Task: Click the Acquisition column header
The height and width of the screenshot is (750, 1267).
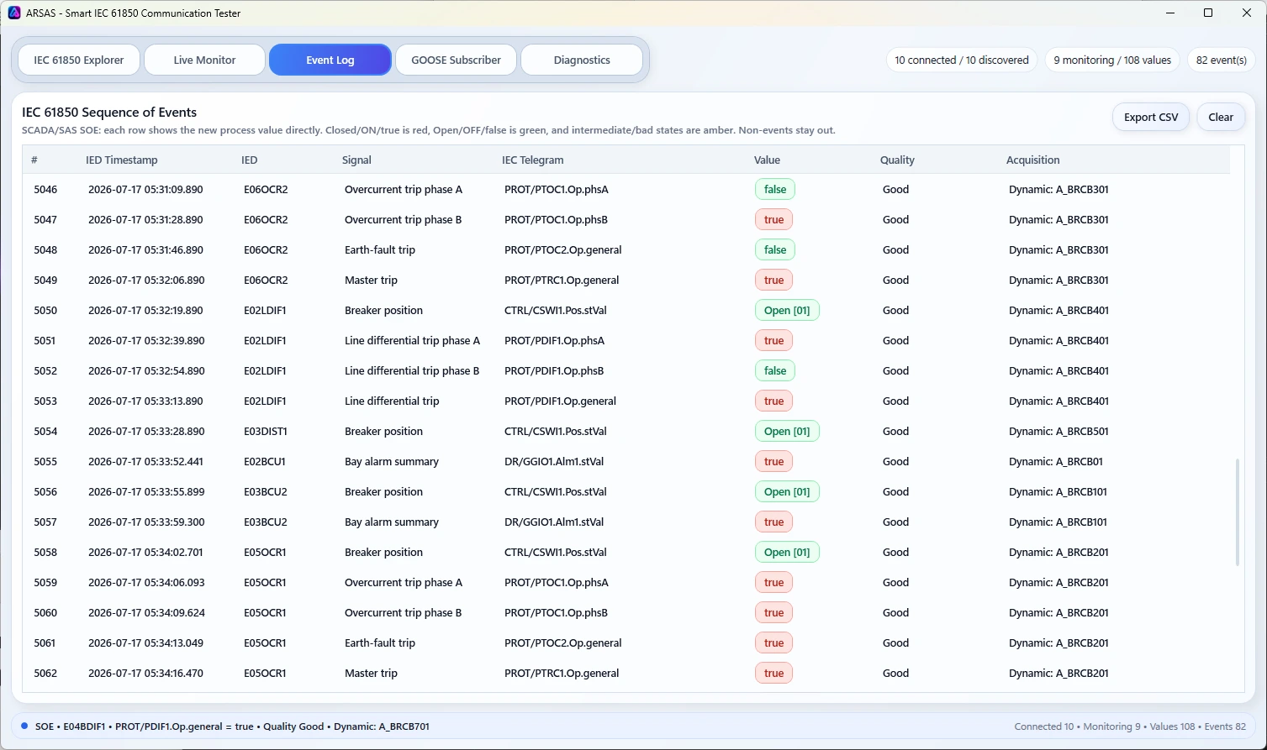Action: pyautogui.click(x=1033, y=160)
